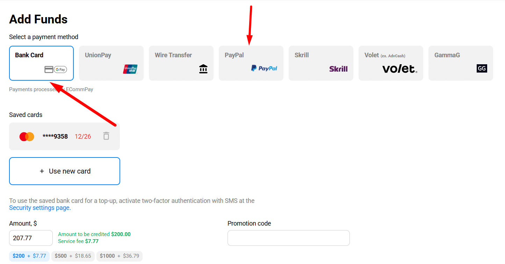Choose the $500 + $18.65 preset amount

pyautogui.click(x=73, y=256)
